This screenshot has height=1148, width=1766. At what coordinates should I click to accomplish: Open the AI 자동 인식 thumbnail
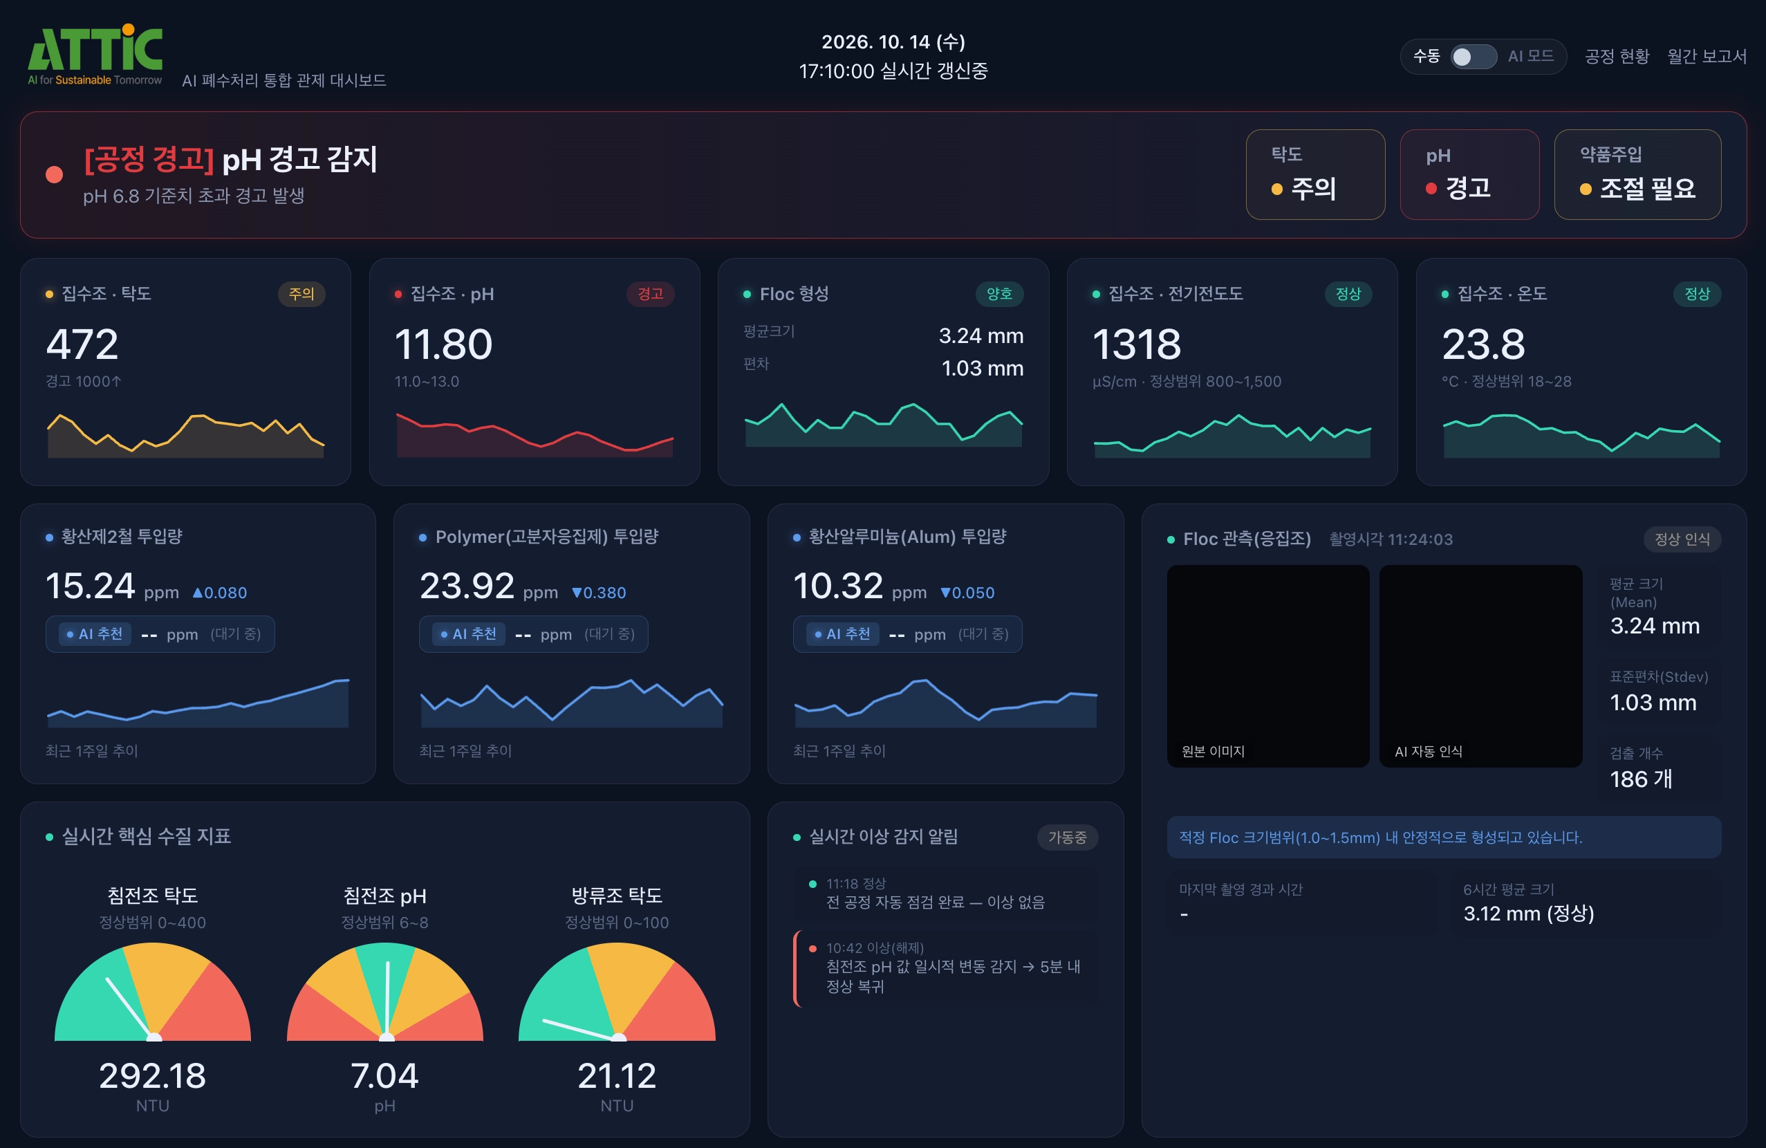click(x=1480, y=667)
